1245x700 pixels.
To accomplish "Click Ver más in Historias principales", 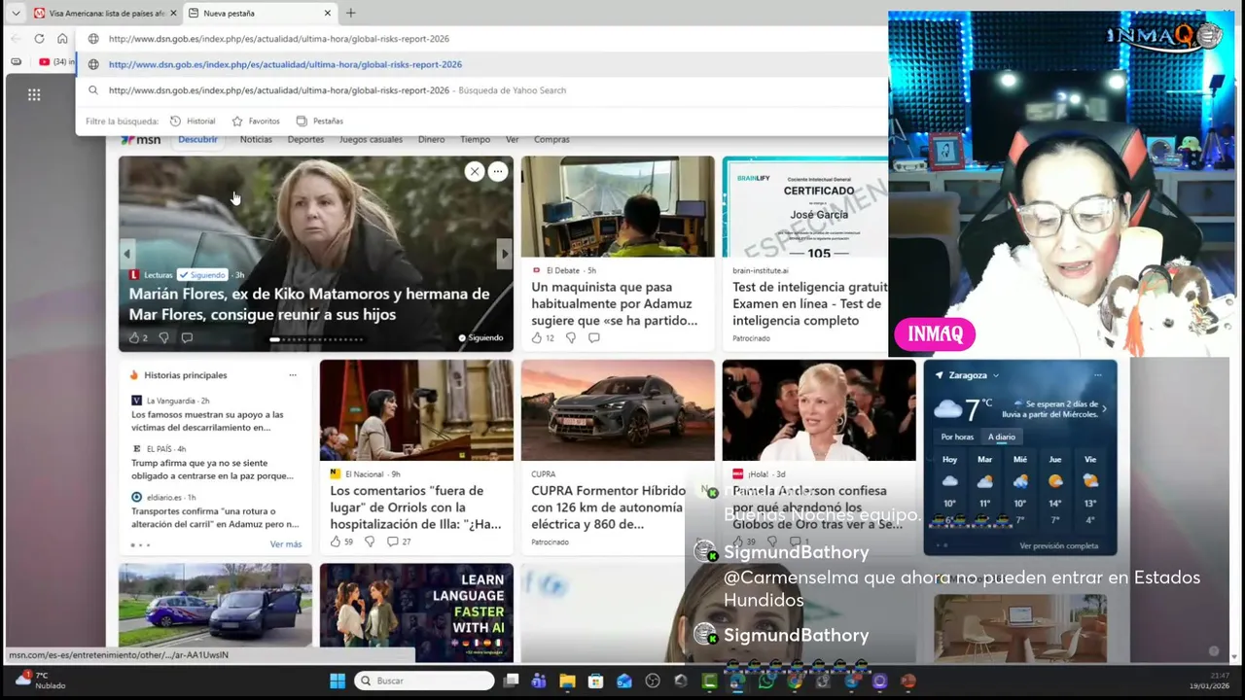I will point(286,544).
